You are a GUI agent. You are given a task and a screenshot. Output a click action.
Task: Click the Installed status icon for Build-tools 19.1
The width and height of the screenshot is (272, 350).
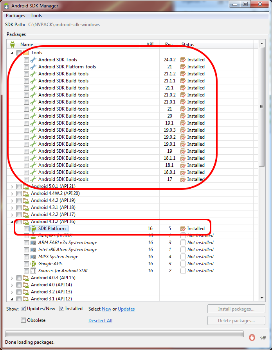[183, 123]
